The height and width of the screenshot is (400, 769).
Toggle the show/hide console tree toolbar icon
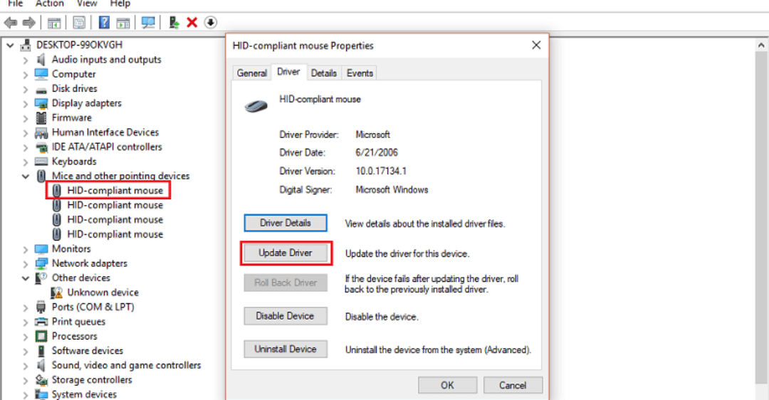54,23
